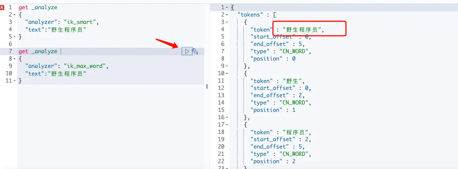Click the first "get _analyze" request line

point(38,7)
